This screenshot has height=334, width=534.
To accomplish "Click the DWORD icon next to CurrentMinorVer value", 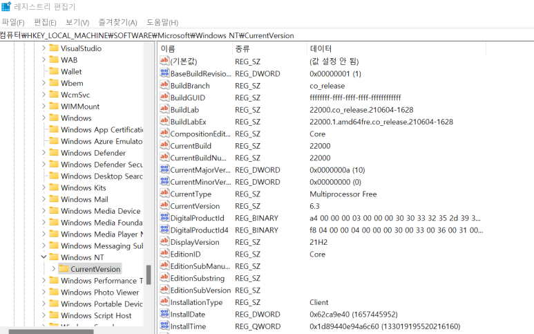I will 164,181.
